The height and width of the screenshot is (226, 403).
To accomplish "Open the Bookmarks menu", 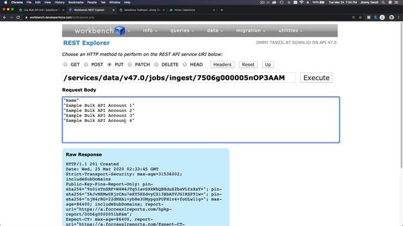I will 76,3.
